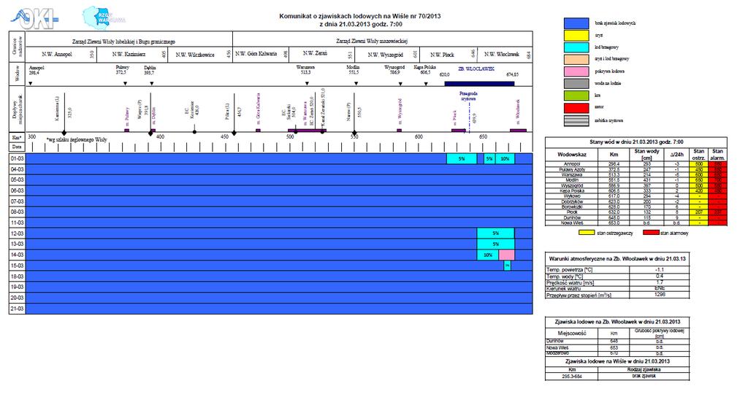Click the cyan '5%' block in the 12-03 row
The width and height of the screenshot is (748, 413).
click(x=496, y=233)
